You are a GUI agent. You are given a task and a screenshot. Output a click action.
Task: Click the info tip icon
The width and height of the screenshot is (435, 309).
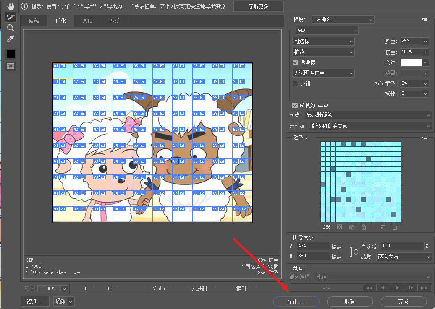click(x=24, y=6)
